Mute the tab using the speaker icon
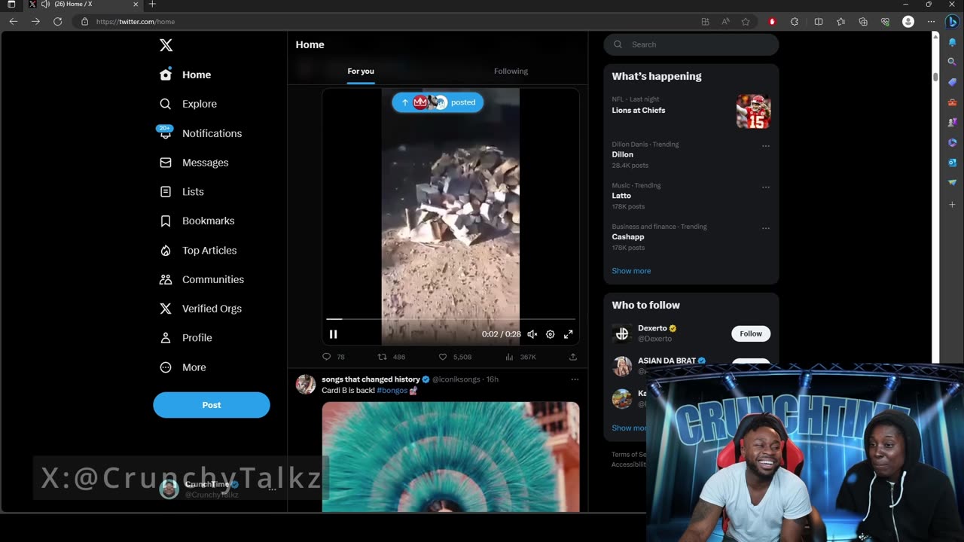This screenshot has width=964, height=542. click(45, 5)
